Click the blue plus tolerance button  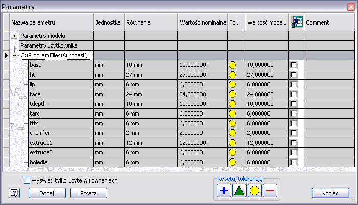click(x=224, y=190)
